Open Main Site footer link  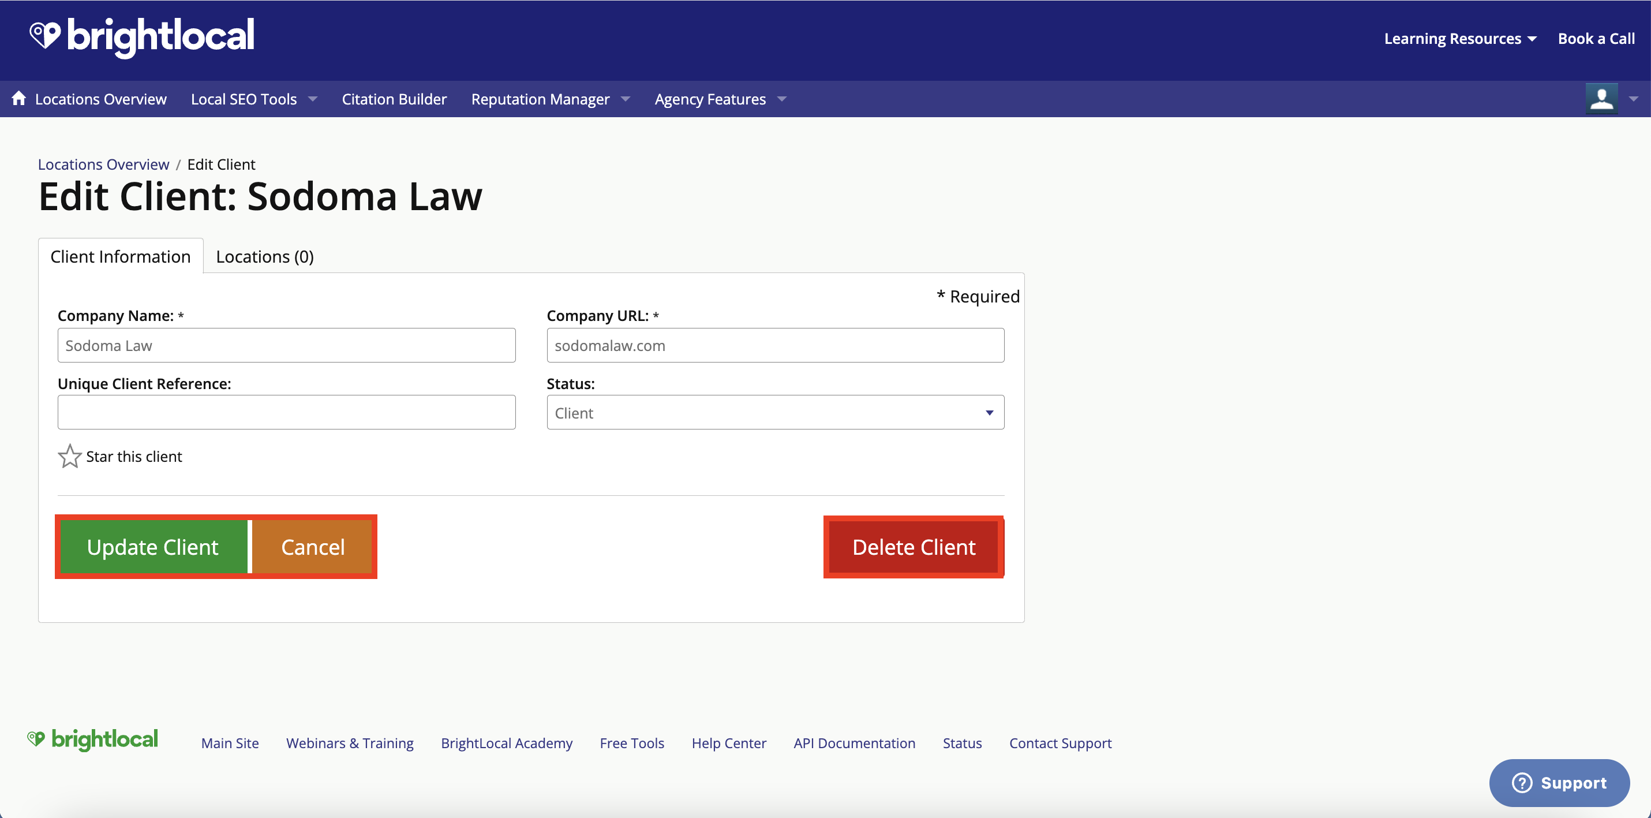point(230,743)
